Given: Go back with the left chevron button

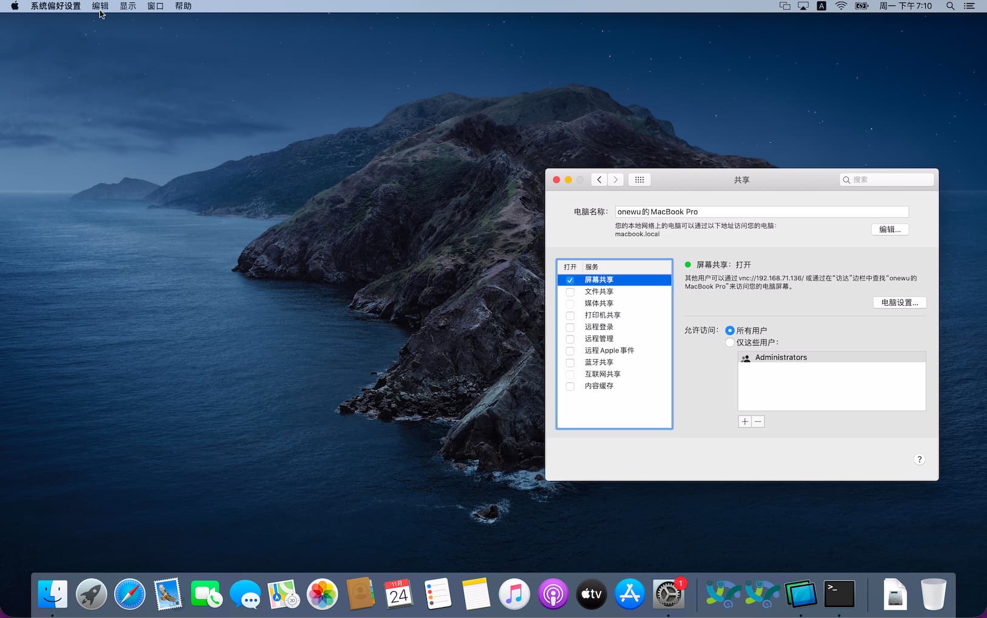Looking at the screenshot, I should point(599,180).
